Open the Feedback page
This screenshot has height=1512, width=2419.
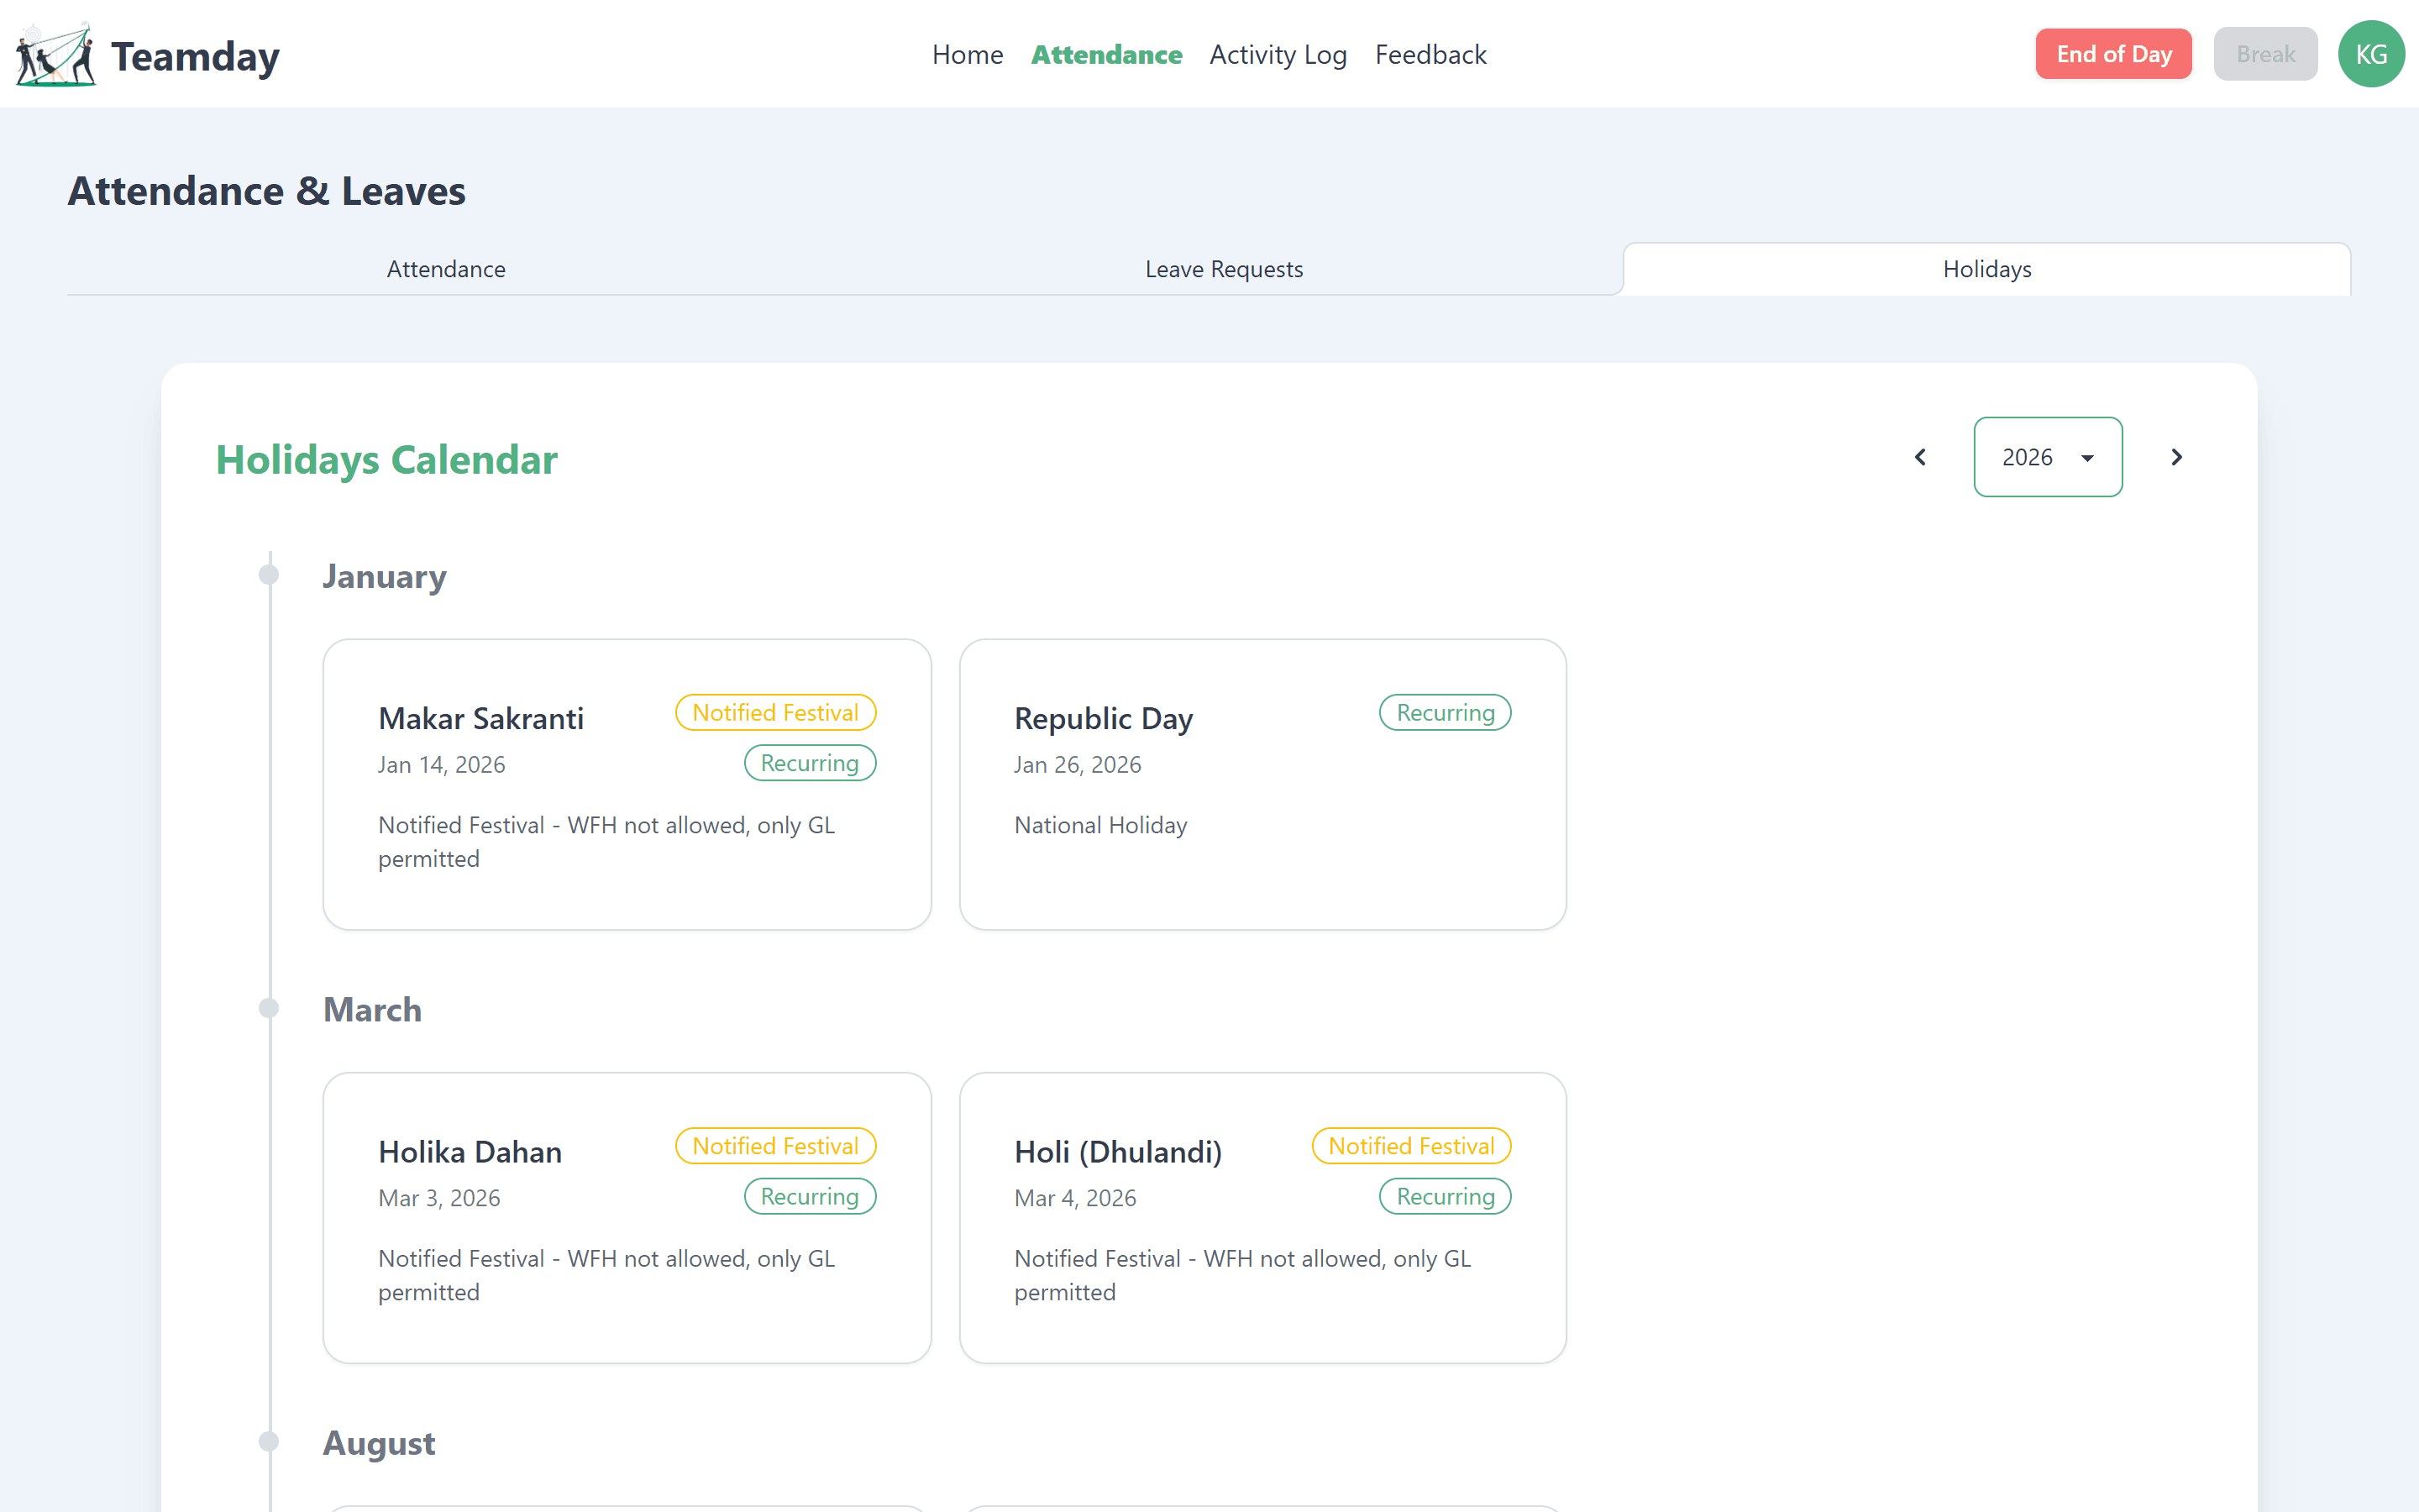tap(1430, 54)
